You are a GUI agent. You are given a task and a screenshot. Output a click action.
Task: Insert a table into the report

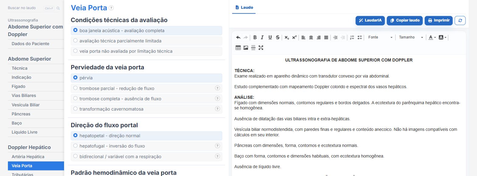[x=238, y=48]
